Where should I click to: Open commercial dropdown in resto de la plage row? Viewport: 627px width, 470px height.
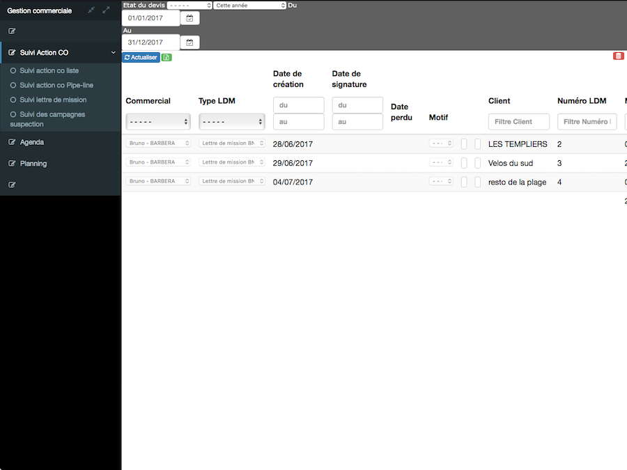point(158,181)
